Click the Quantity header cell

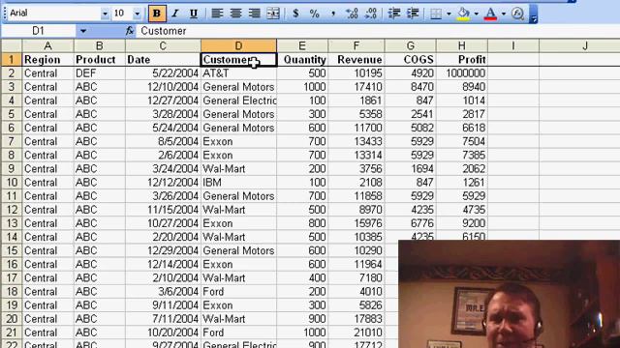click(302, 60)
